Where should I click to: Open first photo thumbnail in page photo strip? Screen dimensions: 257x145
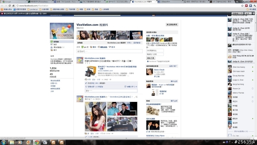(83, 35)
